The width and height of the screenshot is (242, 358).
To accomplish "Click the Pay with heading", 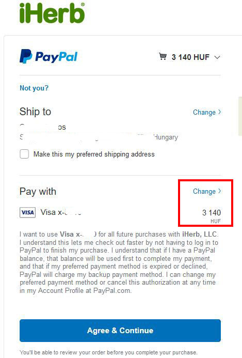I will click(38, 191).
